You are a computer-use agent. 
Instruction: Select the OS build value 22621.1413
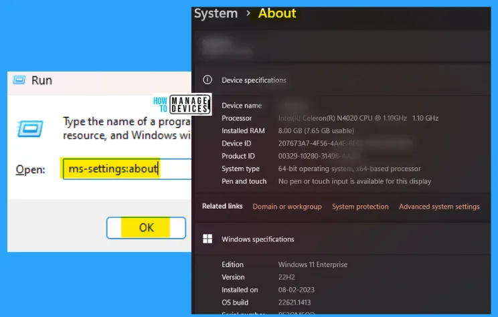coord(295,303)
